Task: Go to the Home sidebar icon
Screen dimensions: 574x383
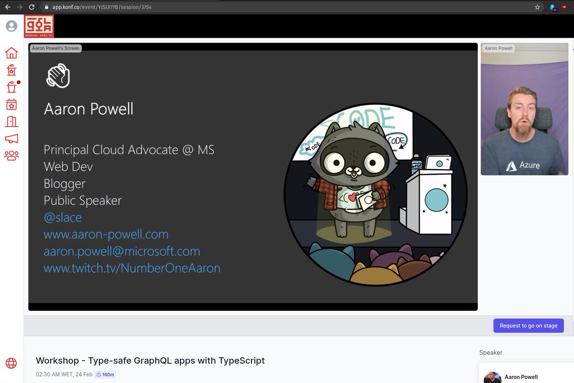Action: [x=11, y=53]
